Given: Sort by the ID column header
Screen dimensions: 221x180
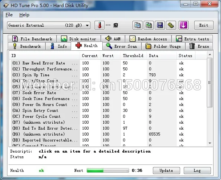Looking at the screenshot, I should 45,56.
